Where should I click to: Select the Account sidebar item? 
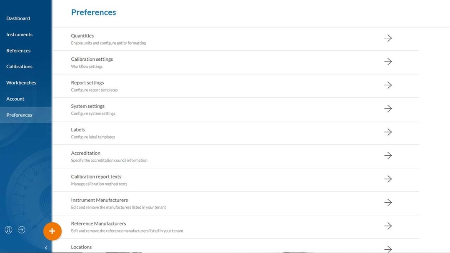click(15, 99)
